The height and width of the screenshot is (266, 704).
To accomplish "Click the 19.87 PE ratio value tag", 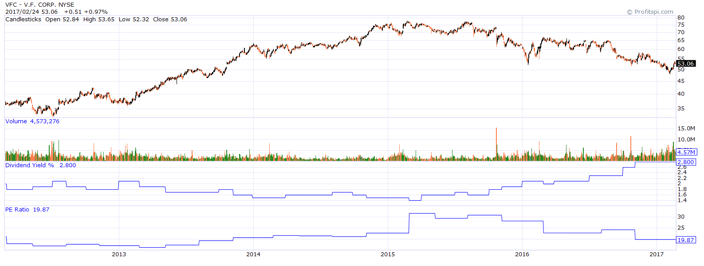I will 686,240.
